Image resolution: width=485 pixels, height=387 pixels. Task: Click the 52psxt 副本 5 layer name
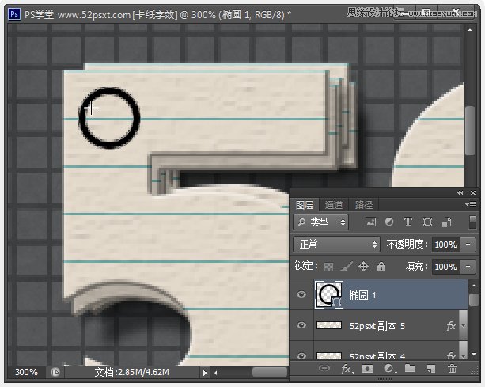click(x=377, y=326)
